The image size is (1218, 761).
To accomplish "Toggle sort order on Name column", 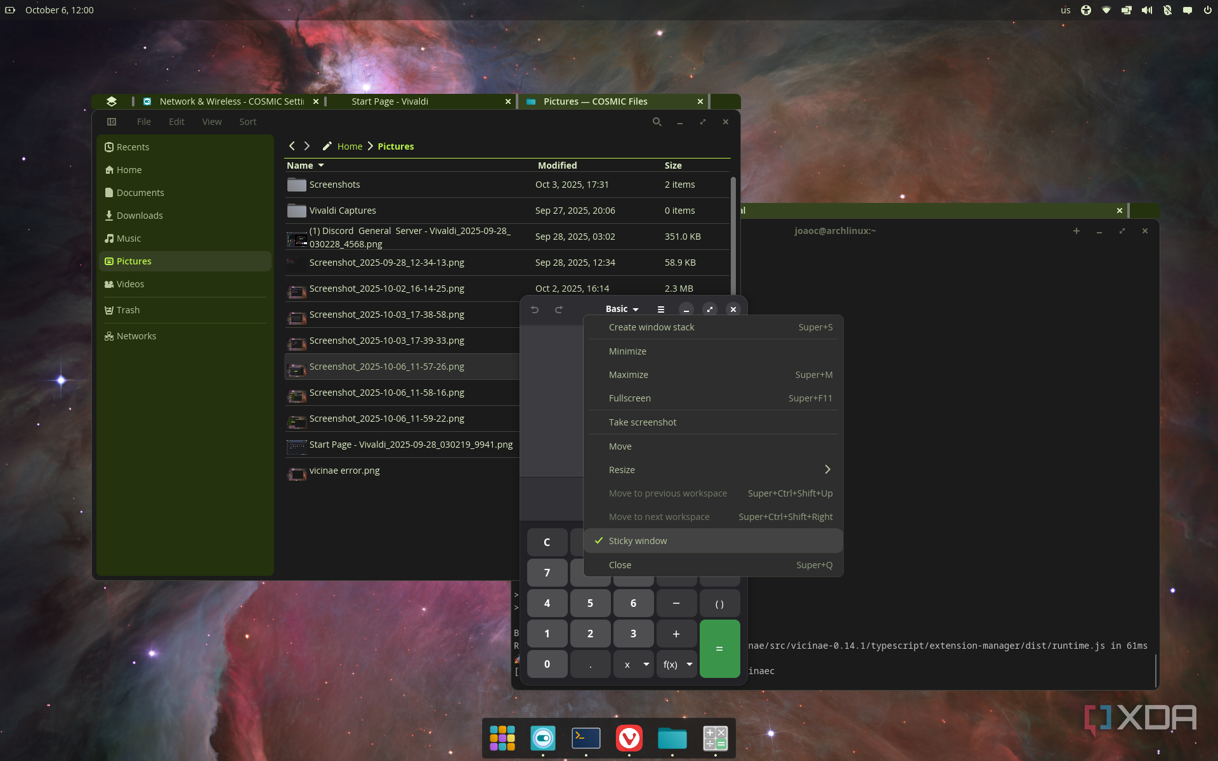I will click(x=305, y=166).
